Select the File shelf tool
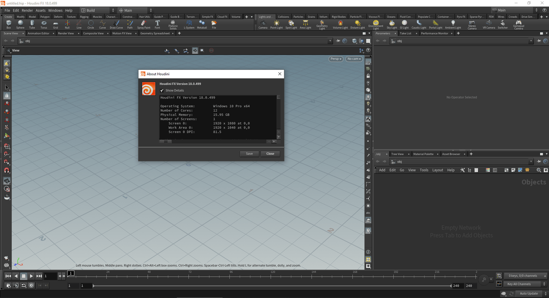The image size is (549, 298). click(214, 24)
